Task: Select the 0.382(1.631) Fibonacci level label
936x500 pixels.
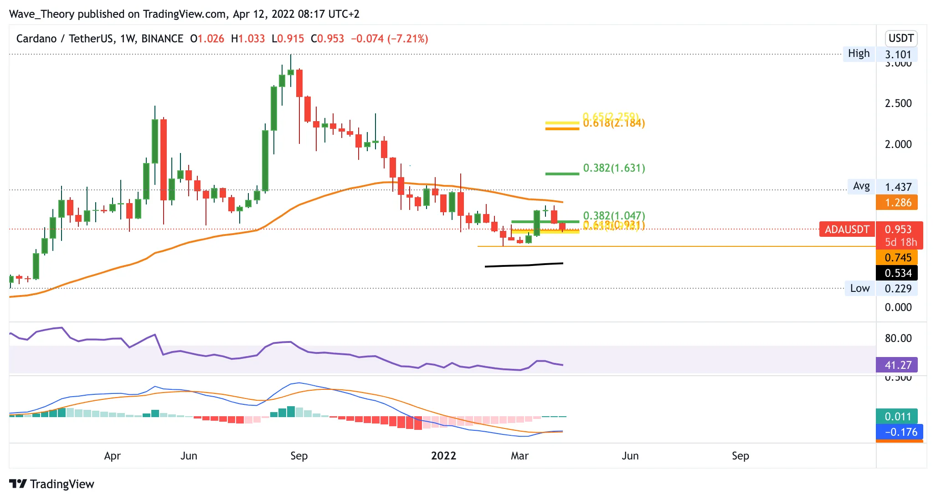Action: (x=614, y=168)
